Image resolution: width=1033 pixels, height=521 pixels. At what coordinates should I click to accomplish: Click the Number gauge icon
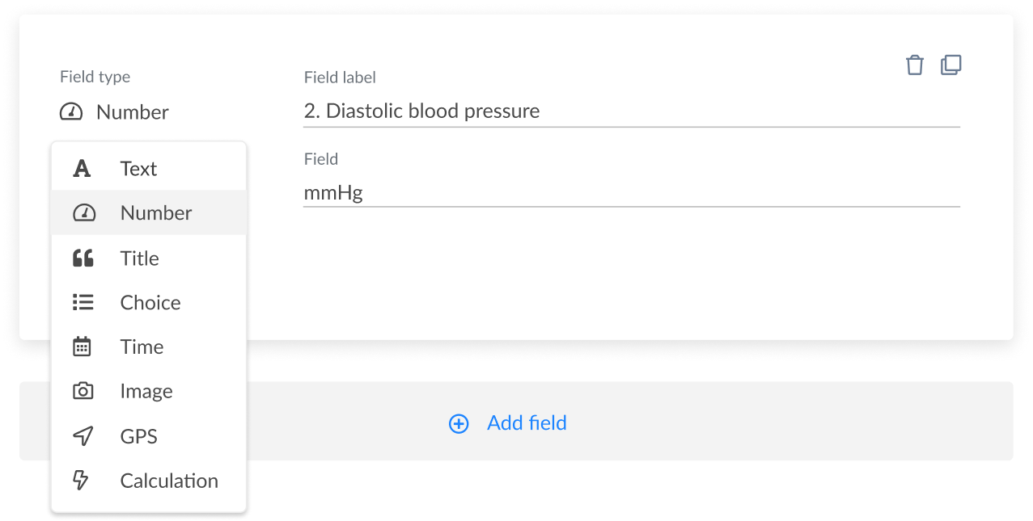tap(82, 212)
